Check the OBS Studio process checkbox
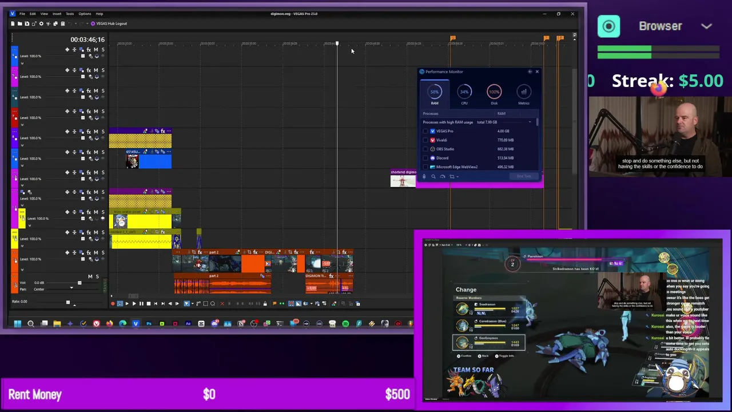Screen dimensions: 732x412 (425, 149)
